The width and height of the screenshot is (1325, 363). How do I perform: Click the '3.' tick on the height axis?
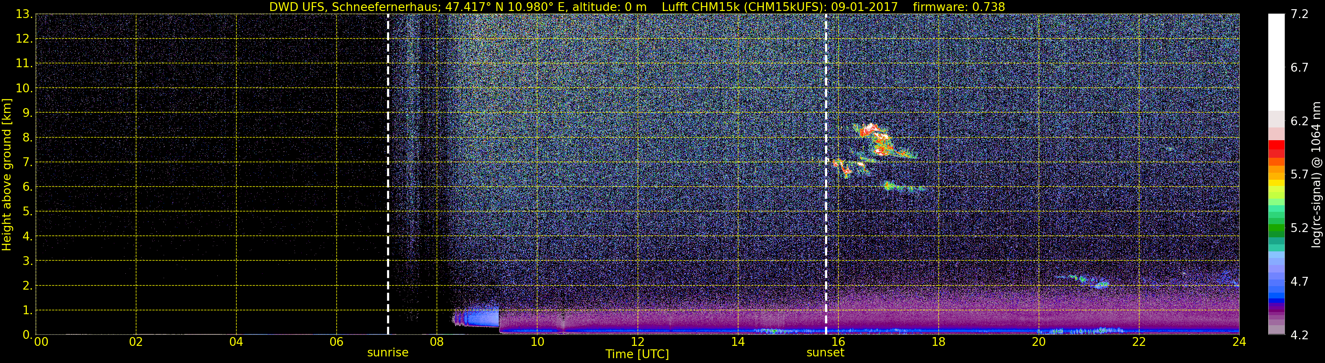[27, 261]
